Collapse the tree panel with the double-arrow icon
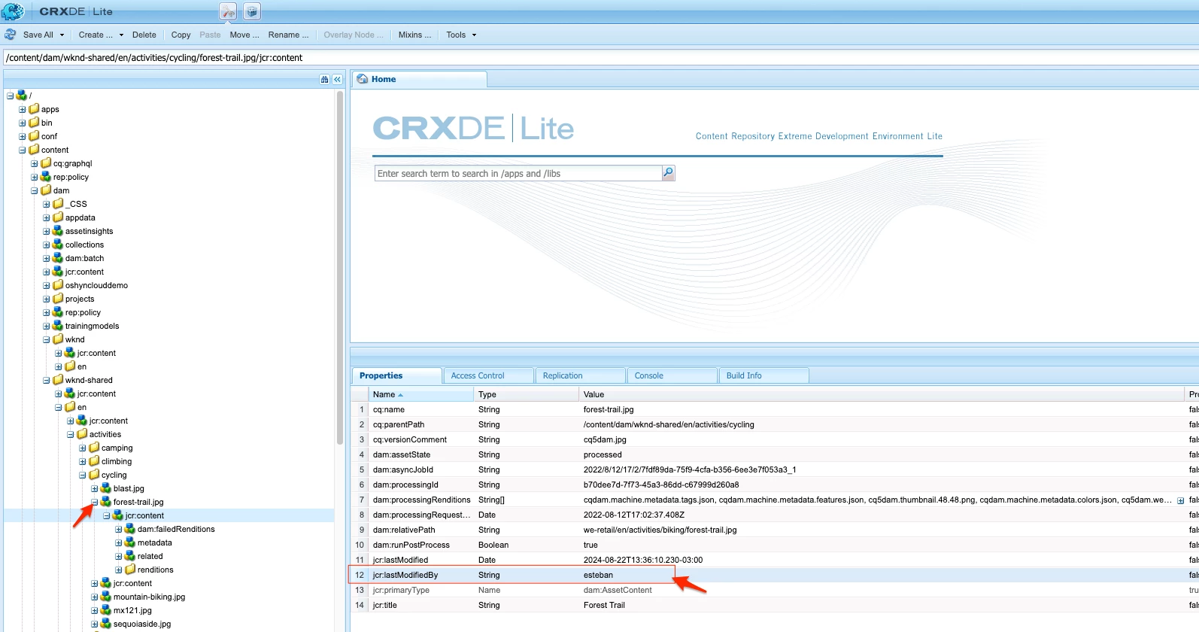The image size is (1199, 632). point(338,79)
